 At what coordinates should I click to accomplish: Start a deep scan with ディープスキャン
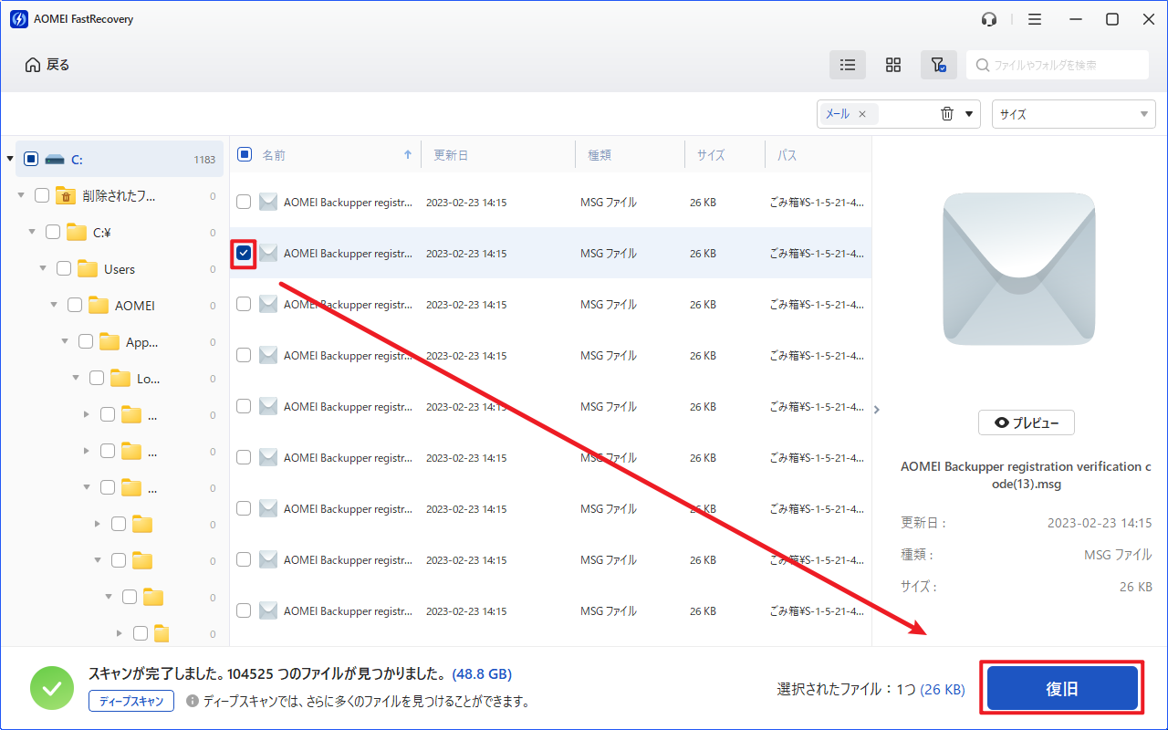coord(131,701)
